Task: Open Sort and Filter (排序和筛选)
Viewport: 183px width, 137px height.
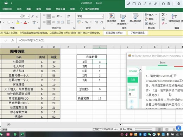Action: click(174, 19)
